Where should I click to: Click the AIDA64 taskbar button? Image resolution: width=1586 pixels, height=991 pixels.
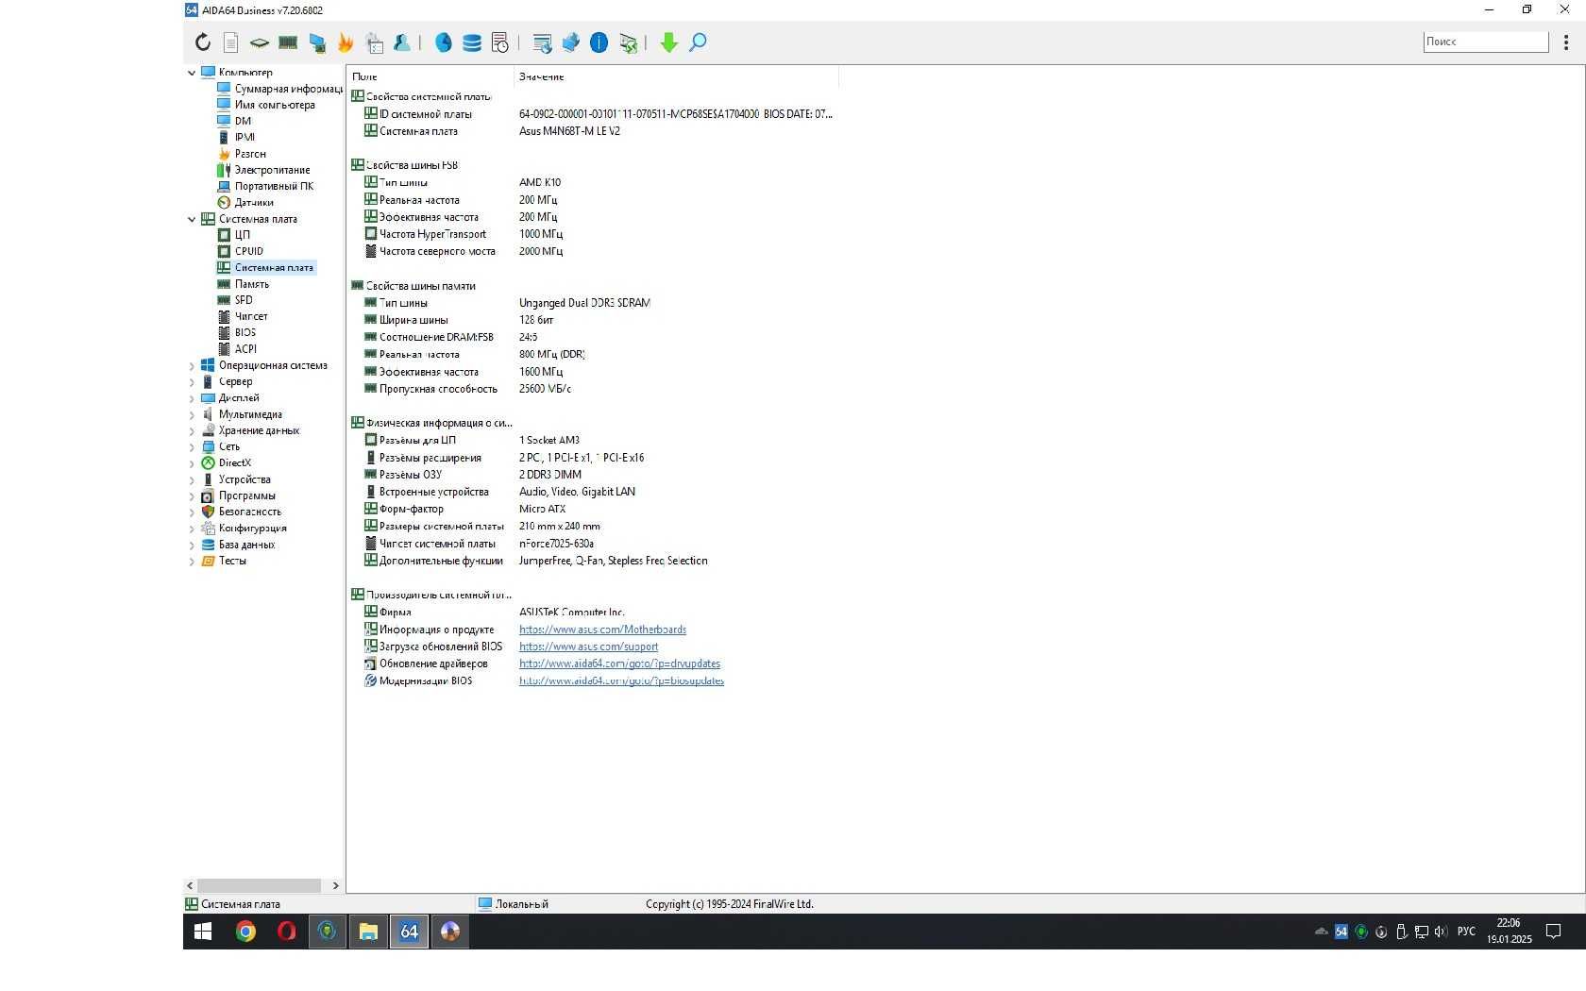coord(409,932)
